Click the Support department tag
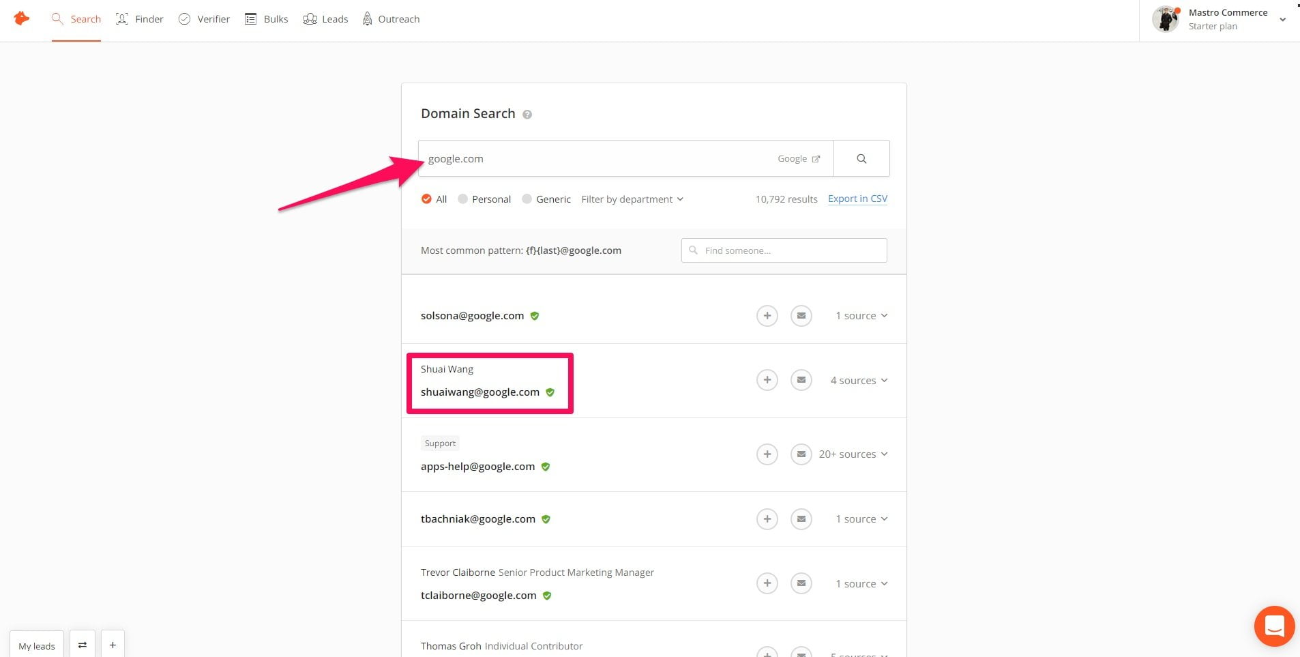Screen dimensions: 1300x657 tap(440, 443)
